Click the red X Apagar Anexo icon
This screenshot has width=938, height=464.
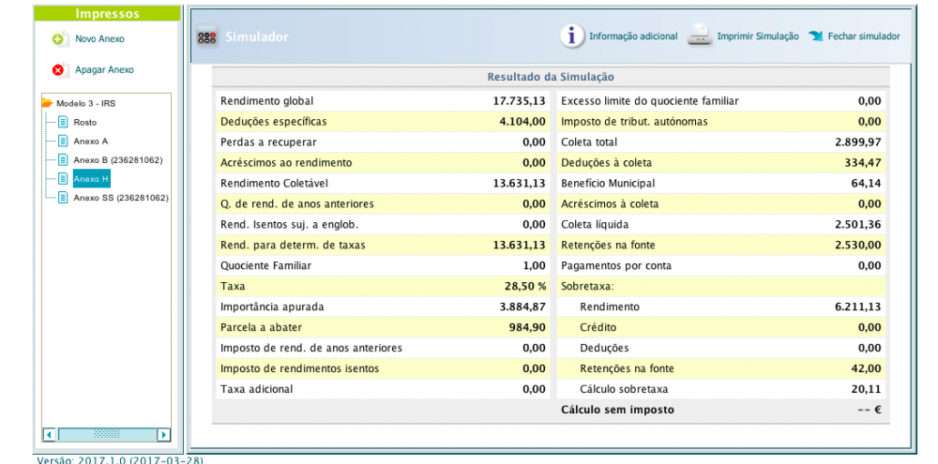[58, 70]
